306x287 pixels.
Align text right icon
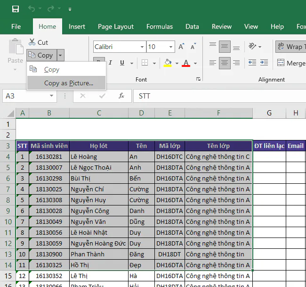pos(236,63)
